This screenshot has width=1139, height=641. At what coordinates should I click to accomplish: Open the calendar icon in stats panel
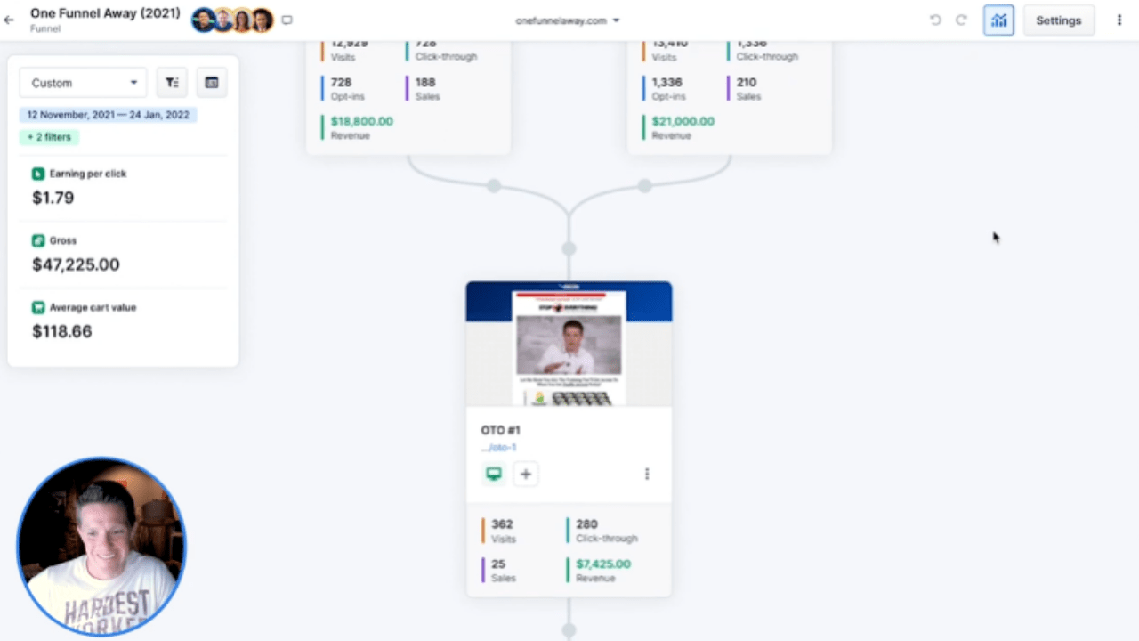(212, 83)
